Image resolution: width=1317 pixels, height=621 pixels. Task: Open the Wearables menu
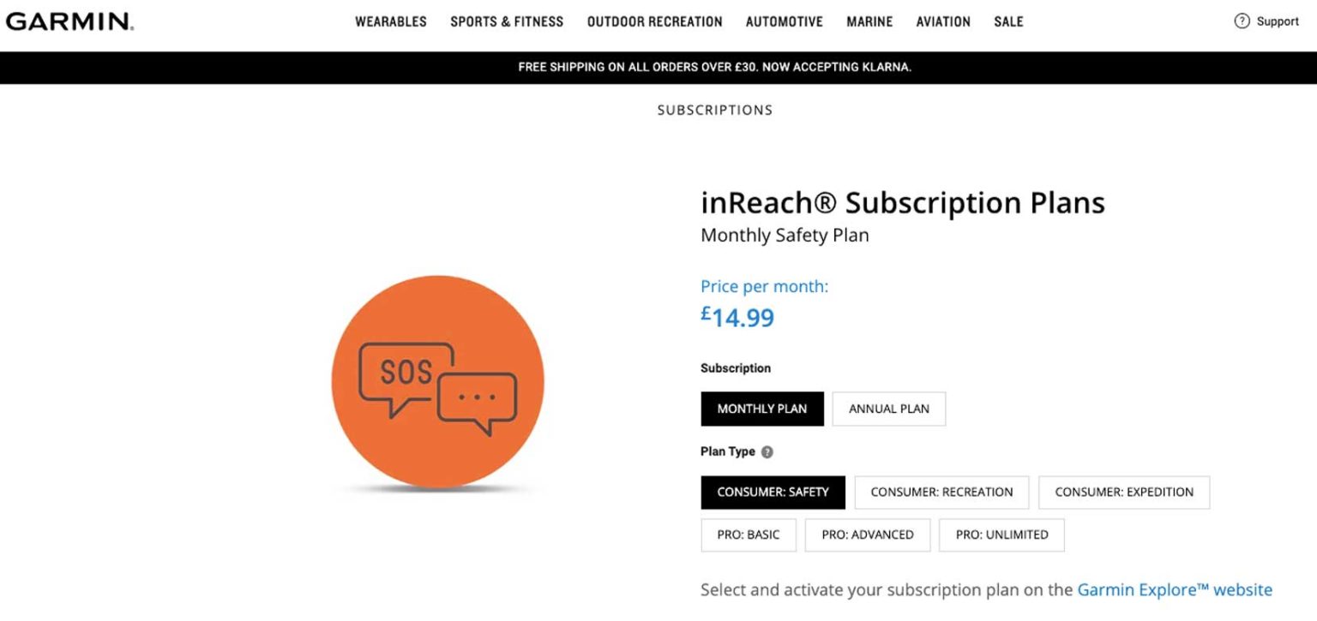click(391, 22)
